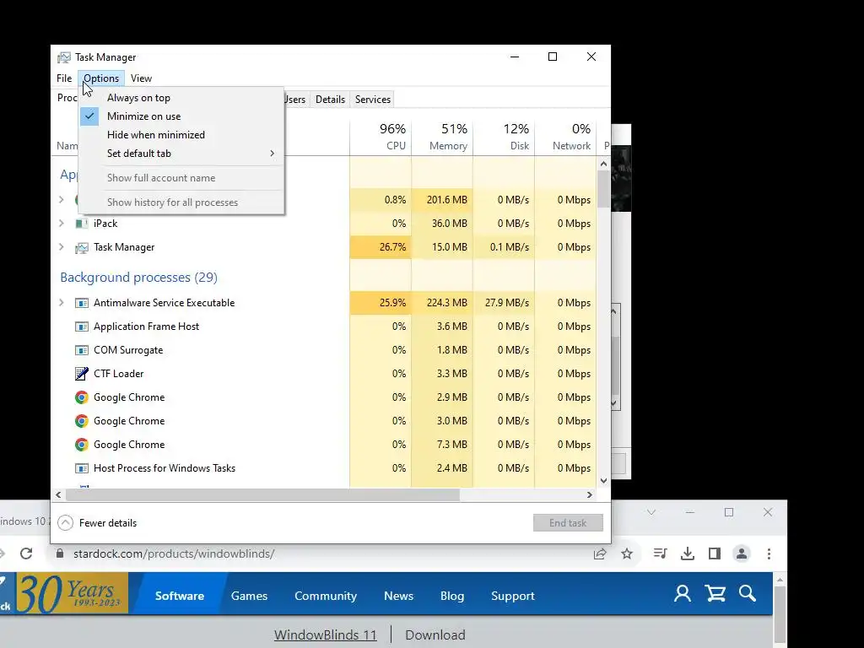864x648 pixels.
Task: Open the media control icon in Chrome
Action: pos(660,553)
